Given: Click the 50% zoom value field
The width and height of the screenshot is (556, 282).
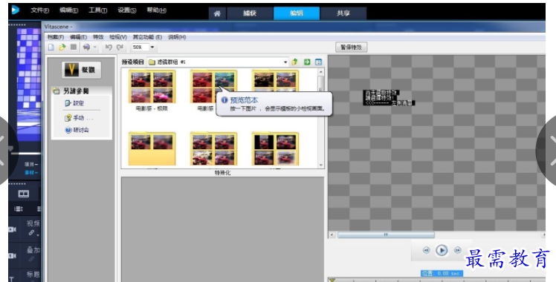Looking at the screenshot, I should 140,47.
